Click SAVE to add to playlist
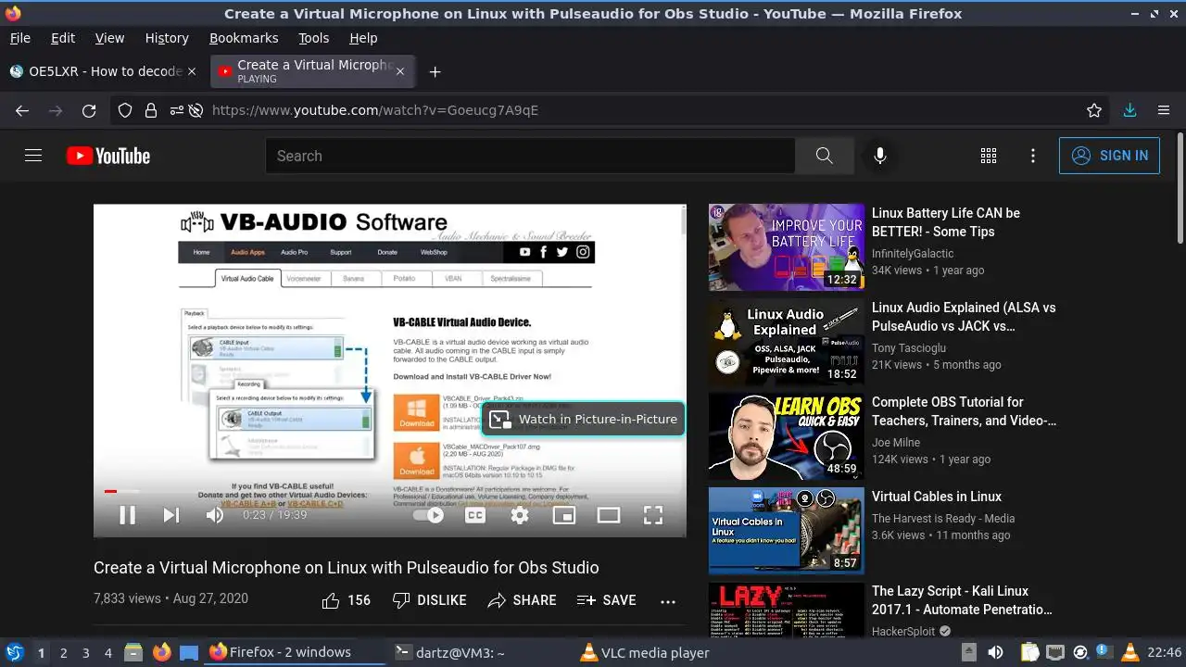This screenshot has height=667, width=1186. 606,600
